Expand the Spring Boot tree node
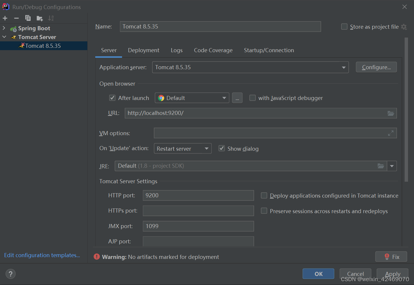 pyautogui.click(x=4, y=28)
